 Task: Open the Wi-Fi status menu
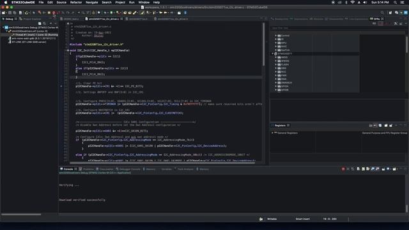point(352,3)
